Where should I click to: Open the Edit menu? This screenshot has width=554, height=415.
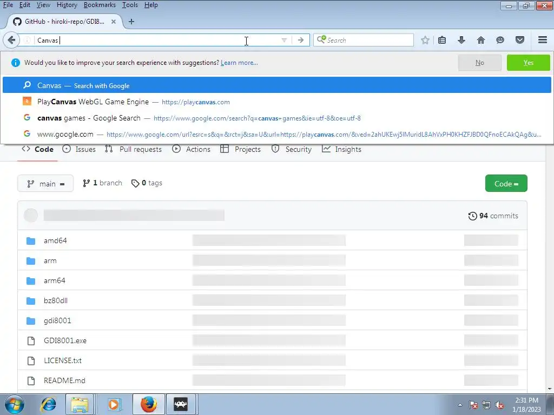pos(24,5)
